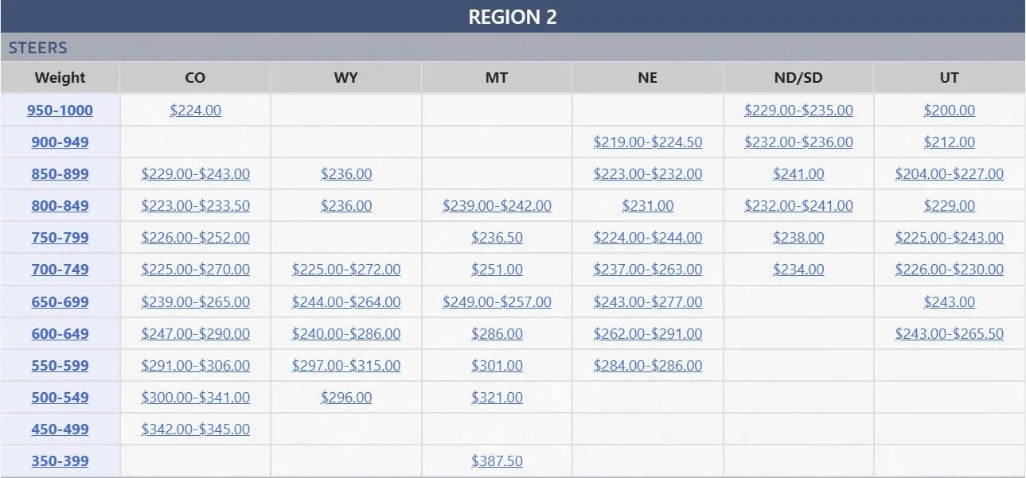1026x478 pixels.
Task: Open the 900-949 weight row link
Action: 60,142
